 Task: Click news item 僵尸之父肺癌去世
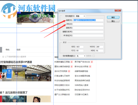coord(62,95)
